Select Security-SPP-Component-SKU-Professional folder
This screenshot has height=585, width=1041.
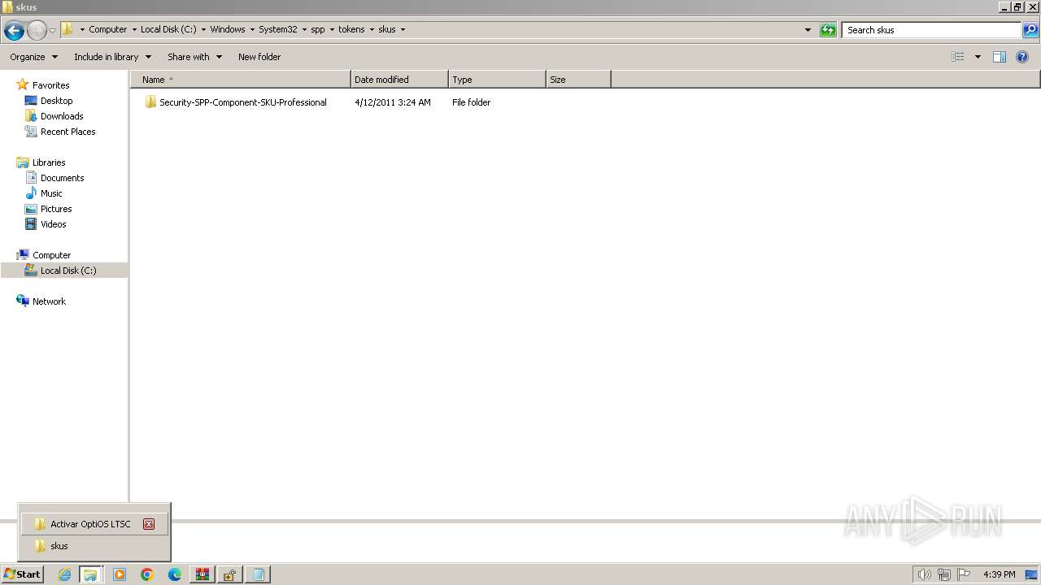236,102
